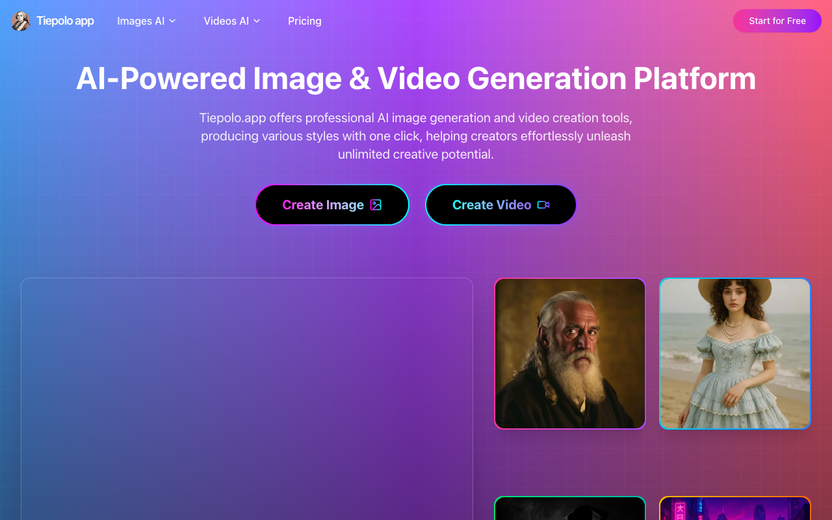Open the woman in blue dress thumbnail
832x520 pixels.
pos(735,354)
